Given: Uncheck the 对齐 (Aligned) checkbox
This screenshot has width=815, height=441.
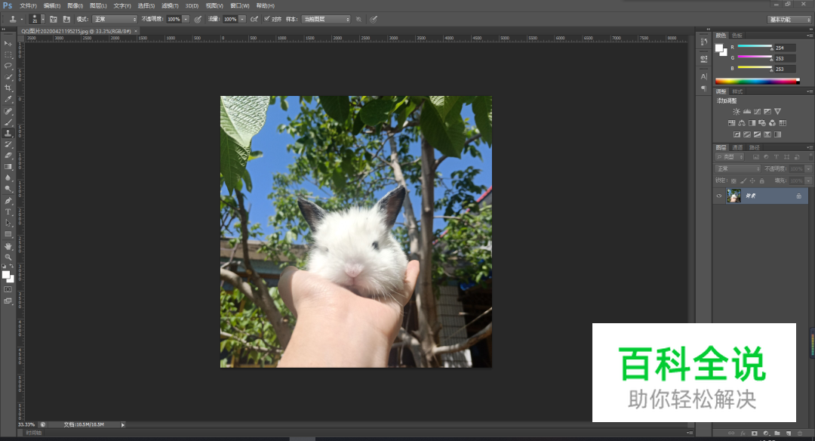Looking at the screenshot, I should point(267,19).
